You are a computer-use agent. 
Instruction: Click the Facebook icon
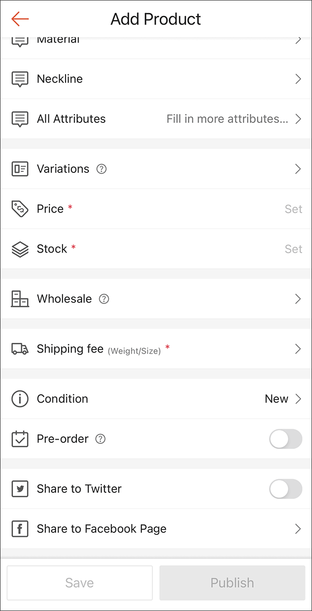(19, 529)
